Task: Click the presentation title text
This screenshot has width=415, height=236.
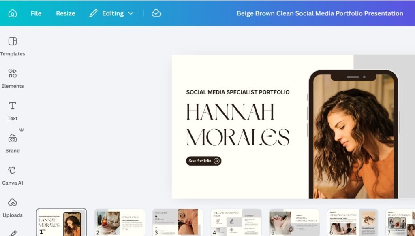Action: (320, 13)
